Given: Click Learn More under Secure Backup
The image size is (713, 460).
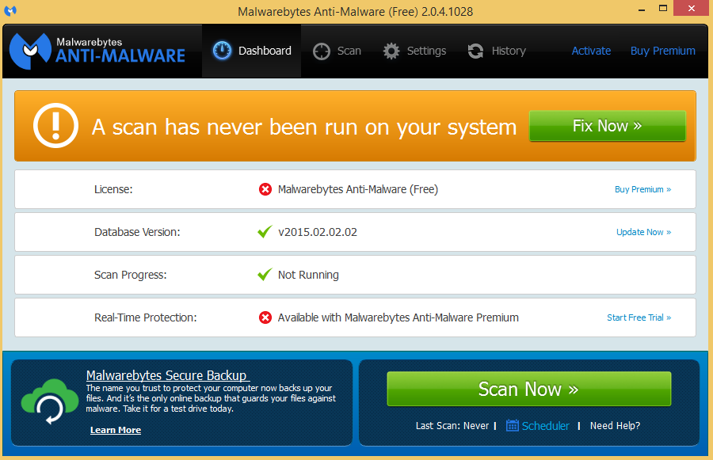Looking at the screenshot, I should click(116, 430).
